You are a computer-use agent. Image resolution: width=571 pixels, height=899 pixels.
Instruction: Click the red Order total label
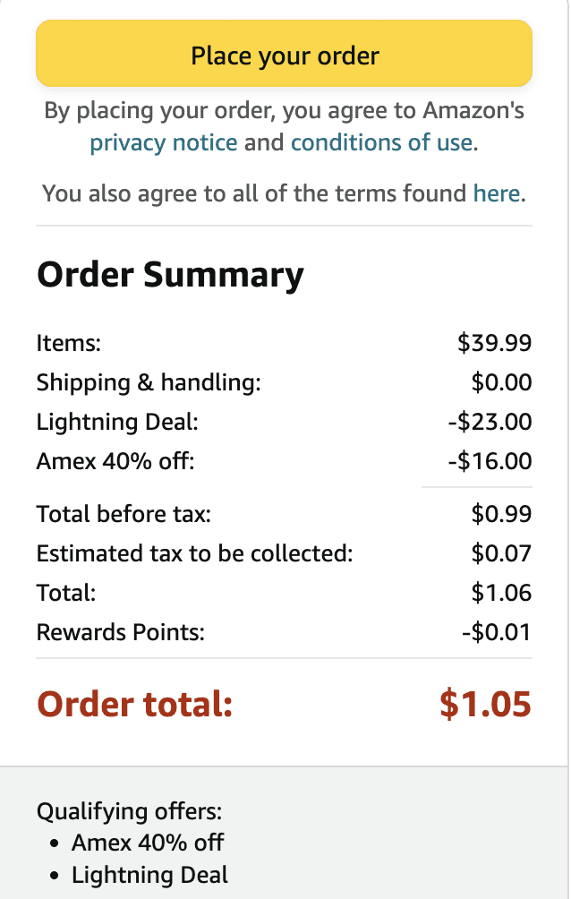[x=134, y=704]
